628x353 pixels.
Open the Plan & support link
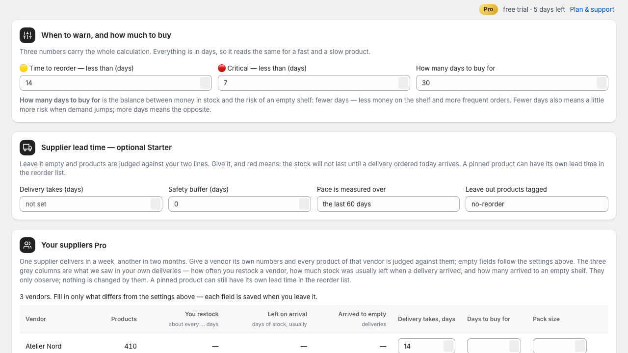[x=592, y=9]
